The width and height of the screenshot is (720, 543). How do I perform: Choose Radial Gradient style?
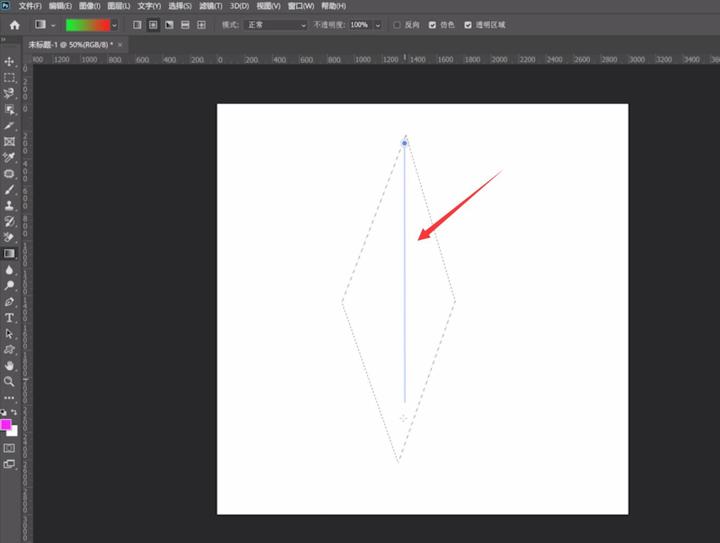[x=153, y=25]
